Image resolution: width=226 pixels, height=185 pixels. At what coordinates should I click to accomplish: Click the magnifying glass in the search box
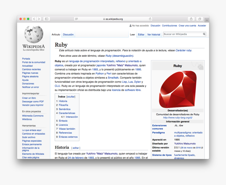(204, 34)
